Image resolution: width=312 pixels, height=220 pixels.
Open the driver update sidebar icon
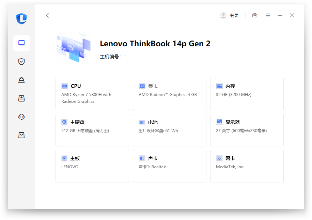click(21, 98)
